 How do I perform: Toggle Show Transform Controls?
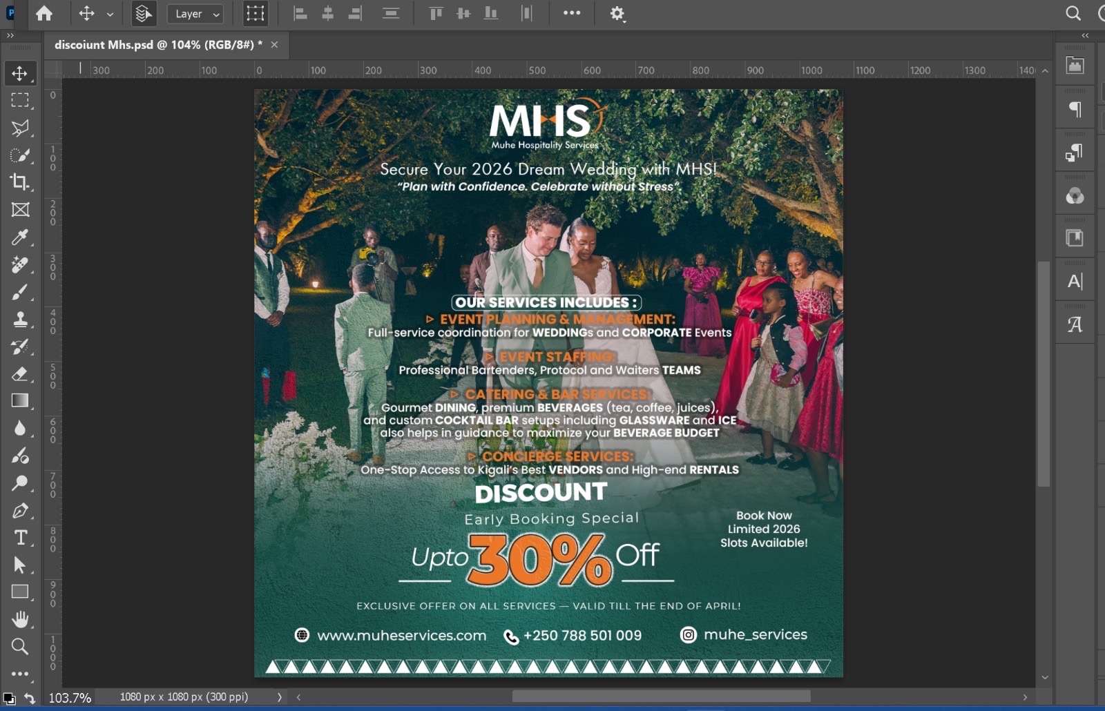[255, 14]
